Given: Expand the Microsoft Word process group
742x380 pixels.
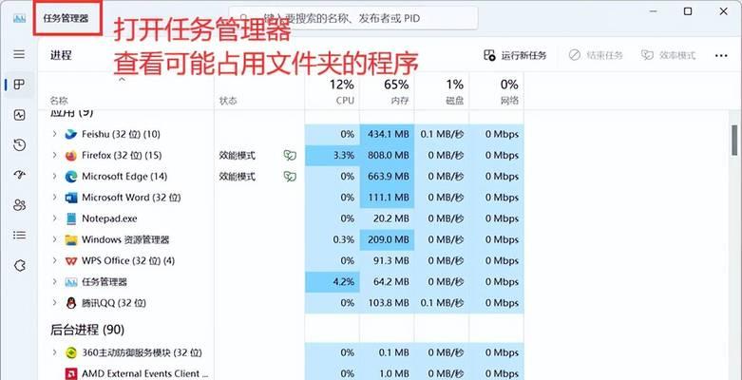Looking at the screenshot, I should tap(54, 198).
